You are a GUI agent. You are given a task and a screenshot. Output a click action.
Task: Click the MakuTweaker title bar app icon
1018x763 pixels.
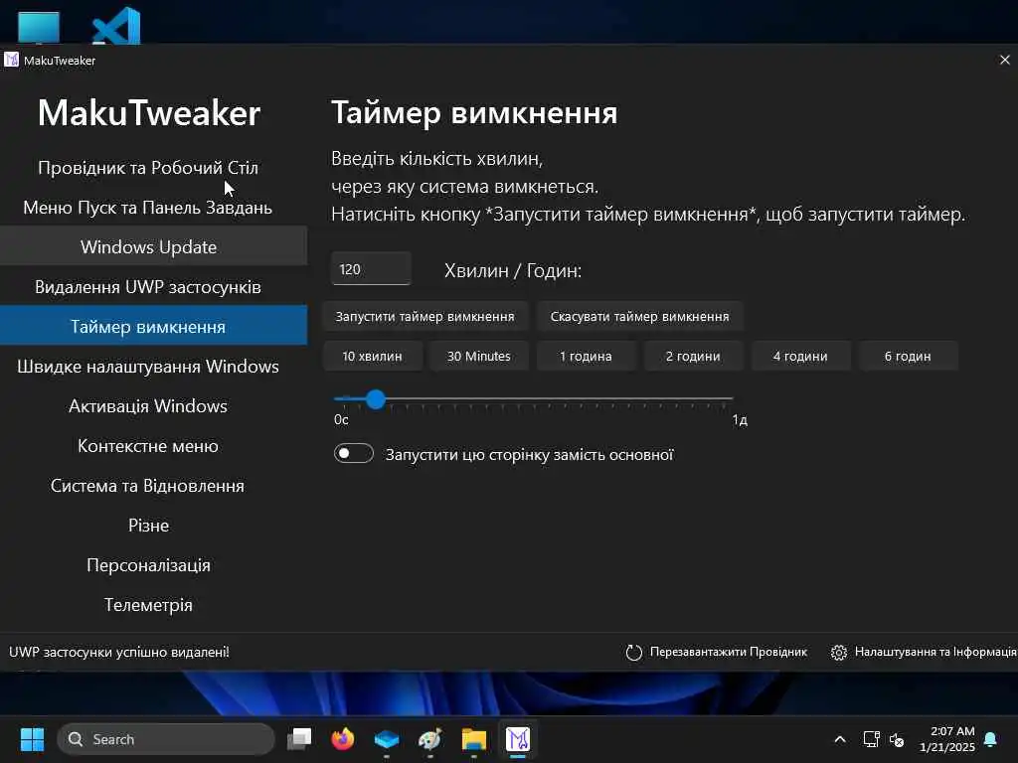11,60
